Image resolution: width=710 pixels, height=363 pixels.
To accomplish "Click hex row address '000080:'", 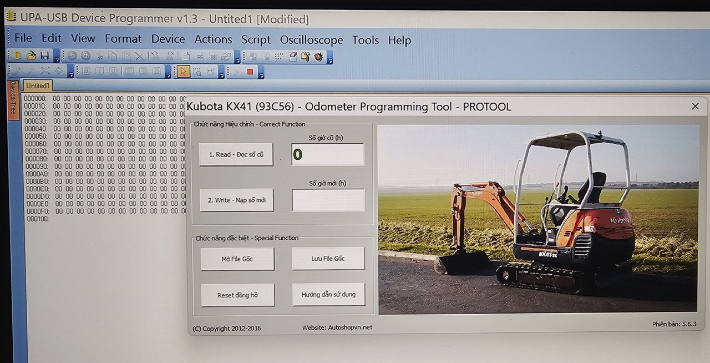I will click(x=36, y=159).
